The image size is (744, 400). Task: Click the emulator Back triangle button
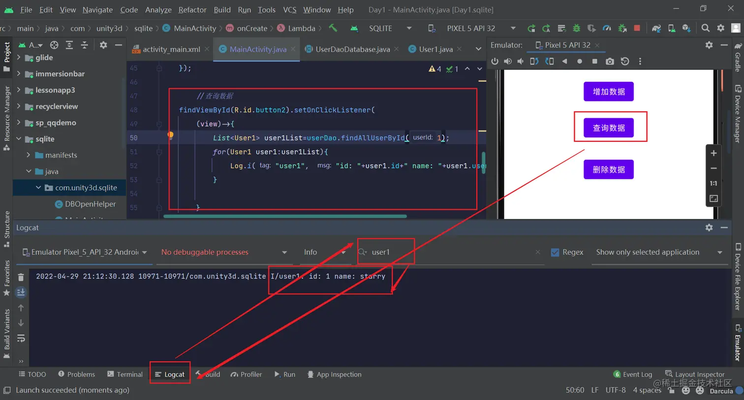tap(564, 61)
